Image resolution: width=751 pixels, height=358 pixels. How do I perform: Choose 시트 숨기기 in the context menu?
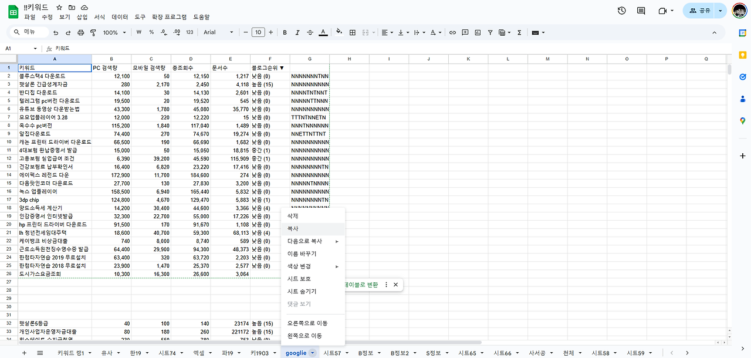point(313,292)
